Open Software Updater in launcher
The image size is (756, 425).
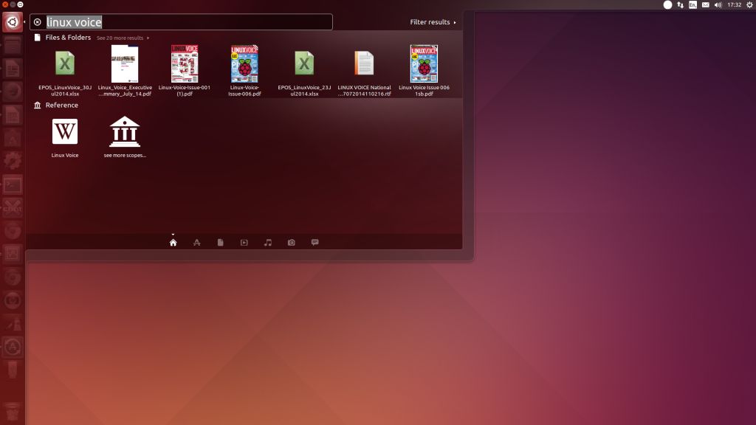coord(13,347)
